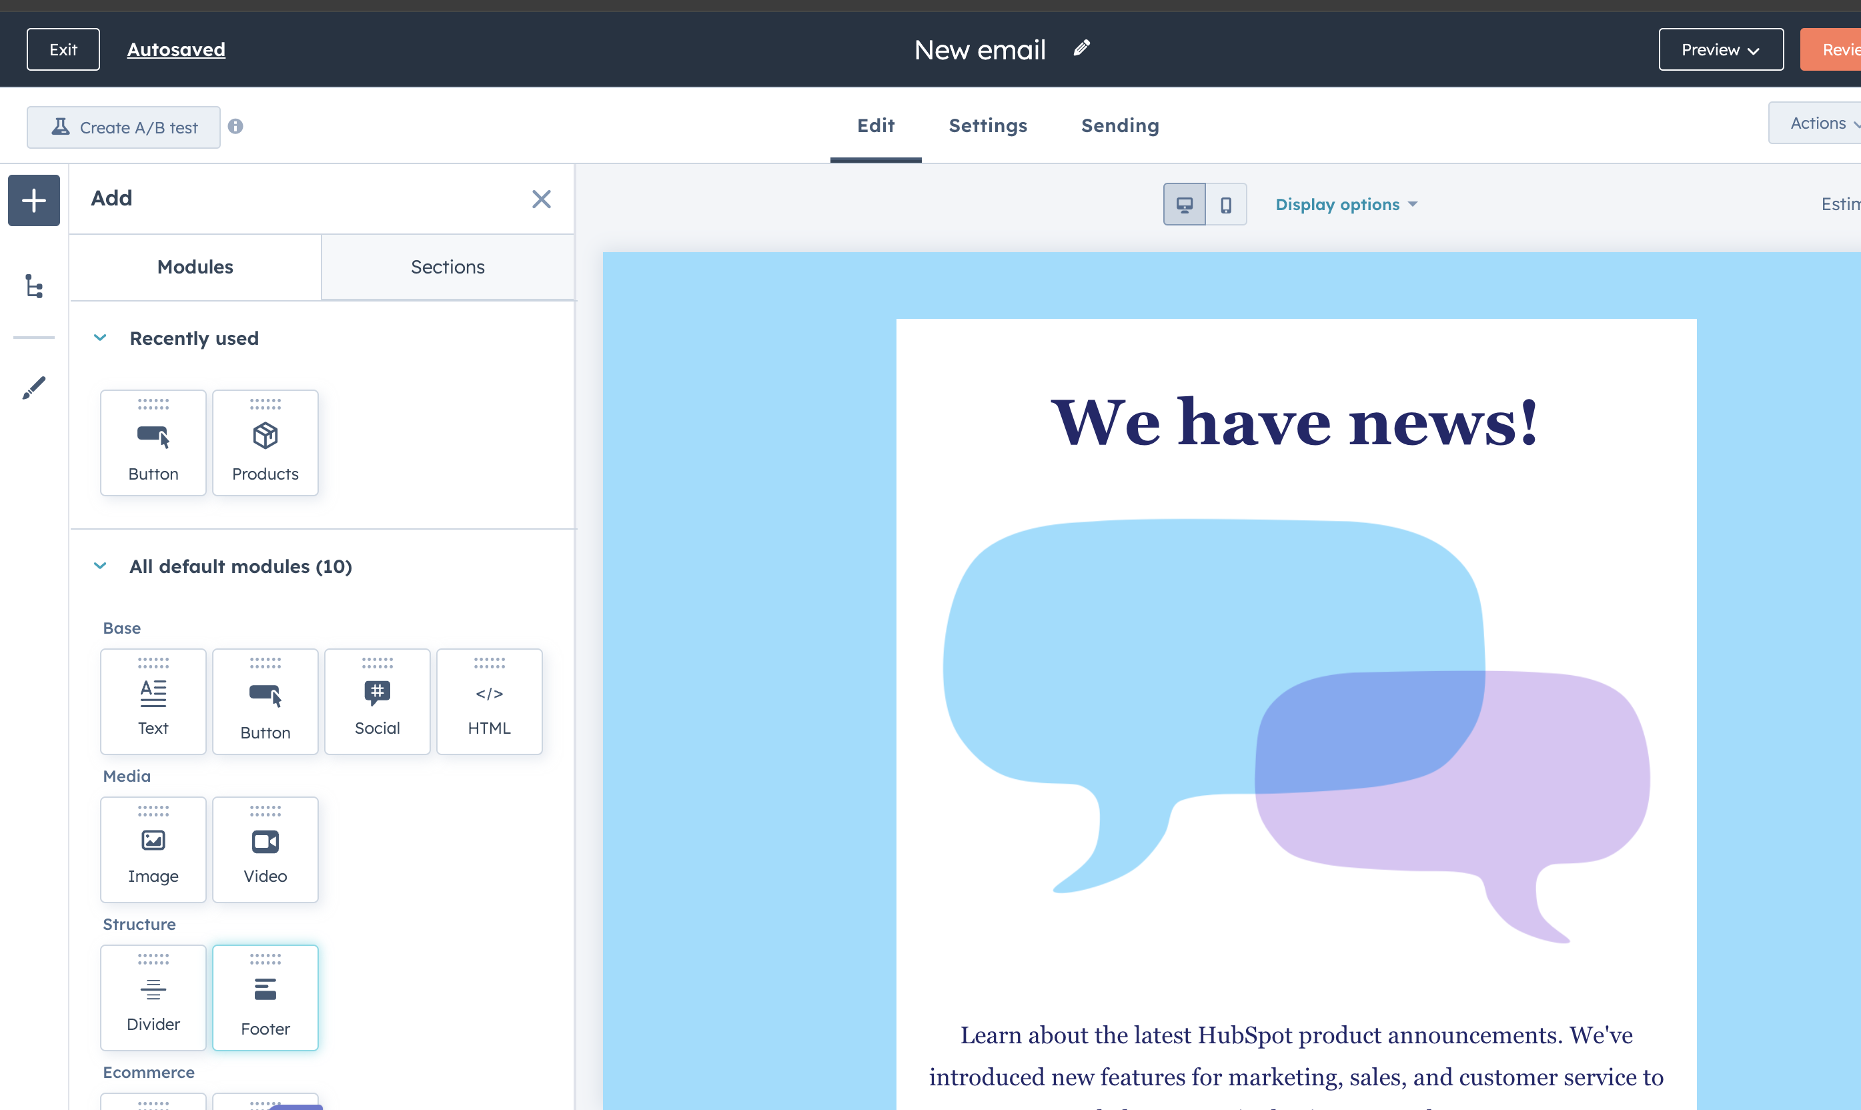The width and height of the screenshot is (1861, 1110).
Task: Click the HubSpot product announcements paragraph
Action: tap(1296, 1066)
